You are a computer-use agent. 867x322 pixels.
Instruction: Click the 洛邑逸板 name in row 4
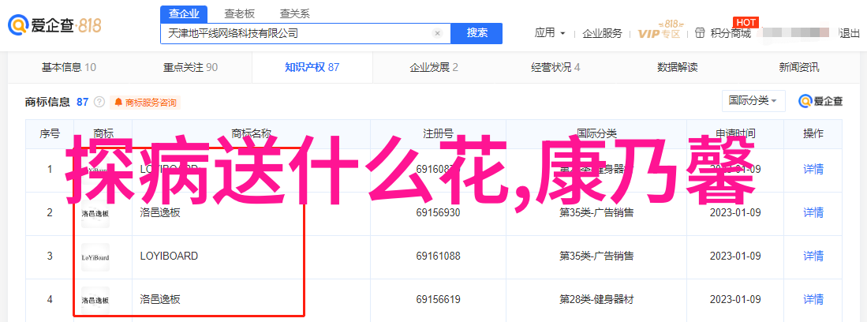pos(160,300)
